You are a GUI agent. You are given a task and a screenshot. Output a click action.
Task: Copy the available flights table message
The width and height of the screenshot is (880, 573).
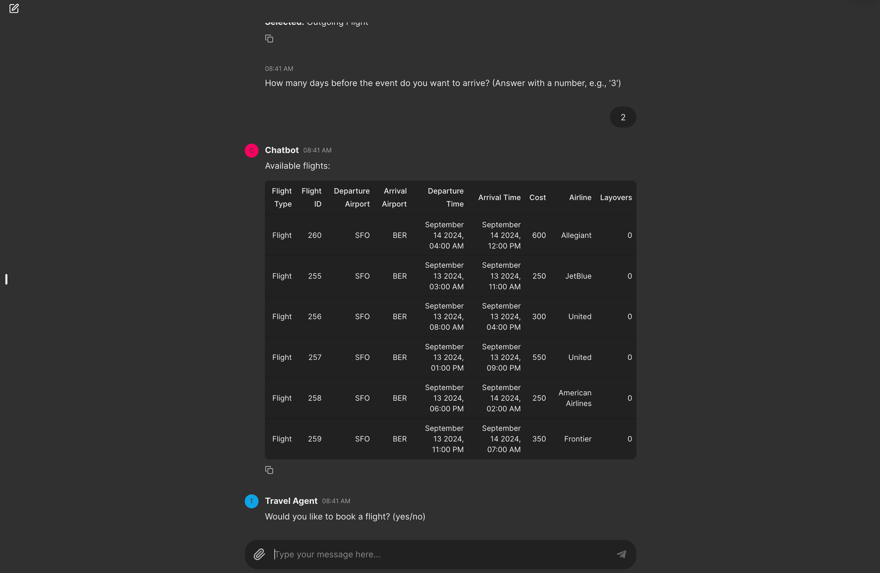point(269,469)
